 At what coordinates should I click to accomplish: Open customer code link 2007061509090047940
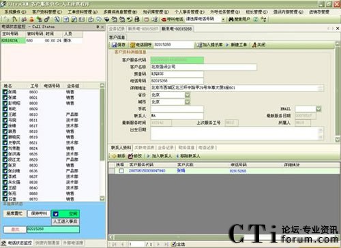tap(147, 171)
